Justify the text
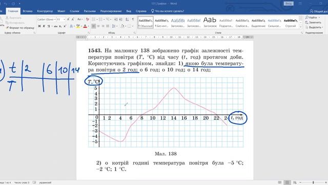Screen dimensions: 328x185 click(108, 26)
